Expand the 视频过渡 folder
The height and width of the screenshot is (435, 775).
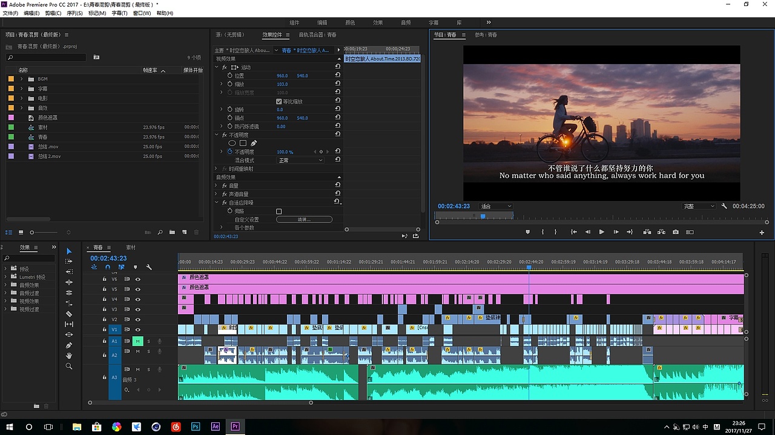(6, 309)
